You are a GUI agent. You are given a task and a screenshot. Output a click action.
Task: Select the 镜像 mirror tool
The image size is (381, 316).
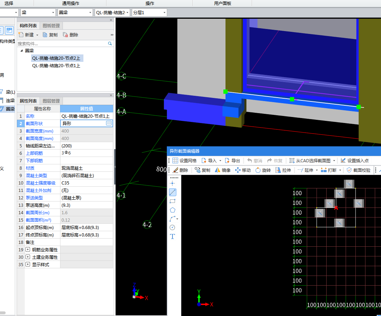[223, 170]
